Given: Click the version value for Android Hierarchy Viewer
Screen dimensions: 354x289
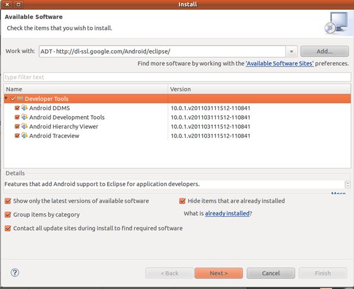Looking at the screenshot, I should tap(210, 127).
